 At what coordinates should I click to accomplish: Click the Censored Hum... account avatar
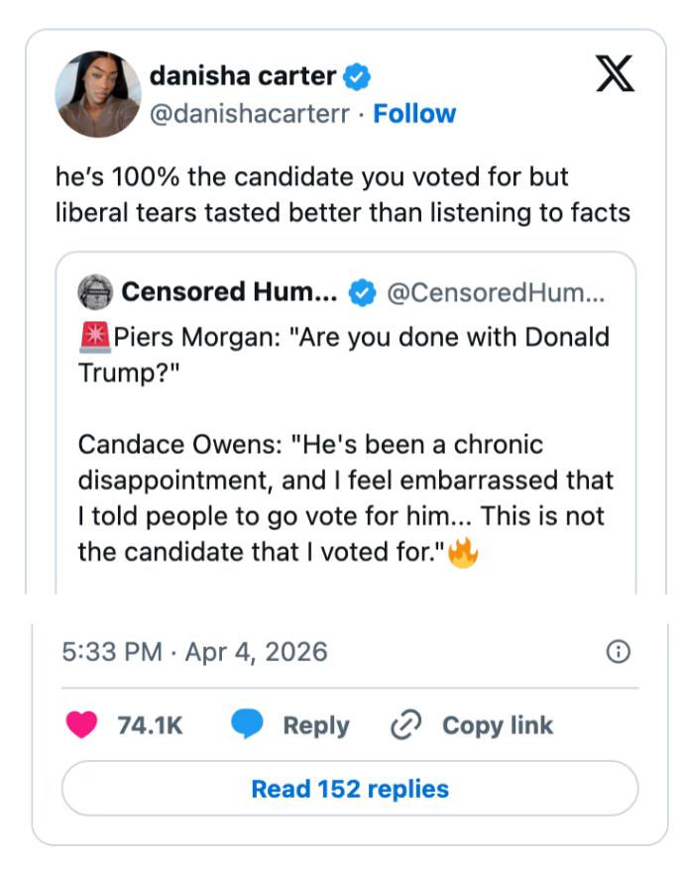click(96, 292)
